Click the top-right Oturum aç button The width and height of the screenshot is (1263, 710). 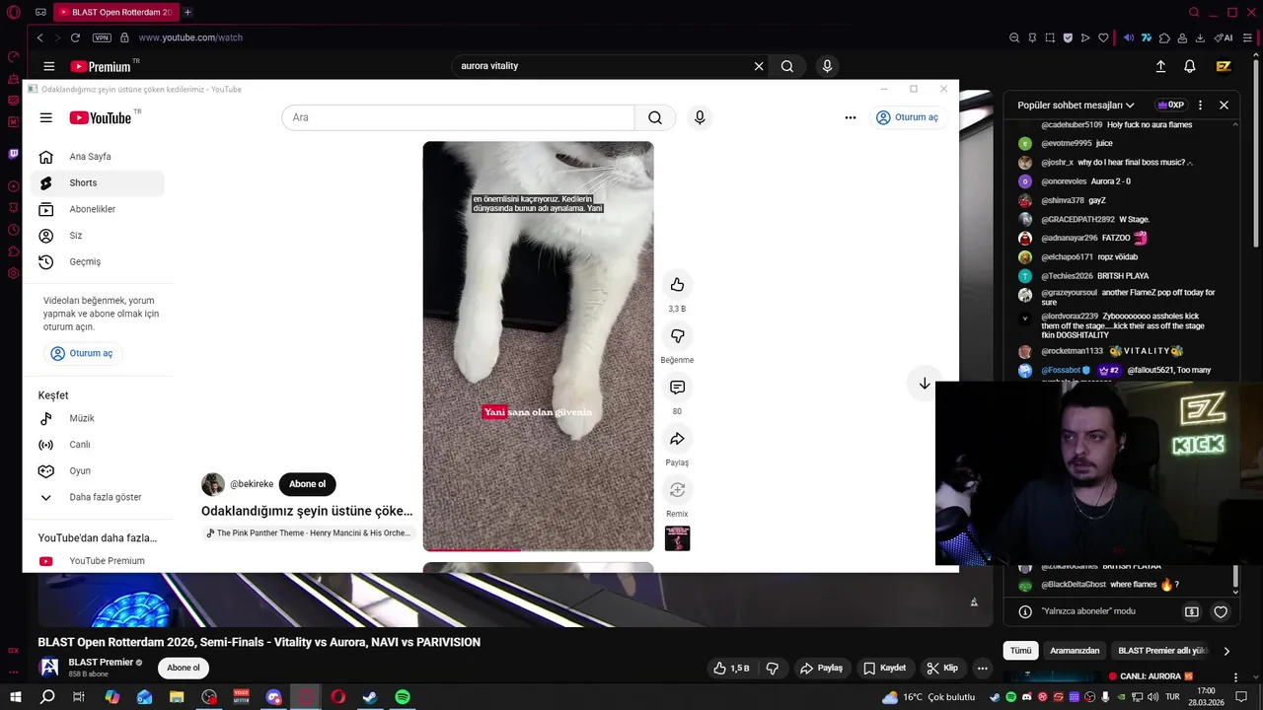pos(908,117)
